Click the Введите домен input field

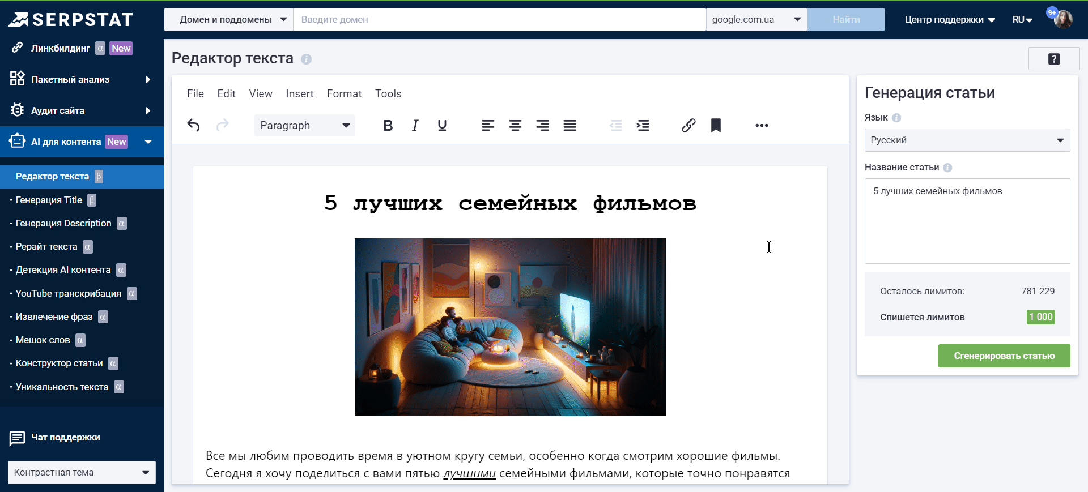[x=500, y=19]
